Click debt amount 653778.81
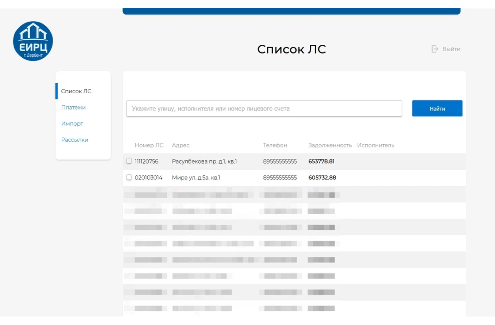The image size is (495, 325). tap(321, 161)
